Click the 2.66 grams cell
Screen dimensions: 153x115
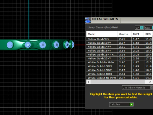(125, 47)
